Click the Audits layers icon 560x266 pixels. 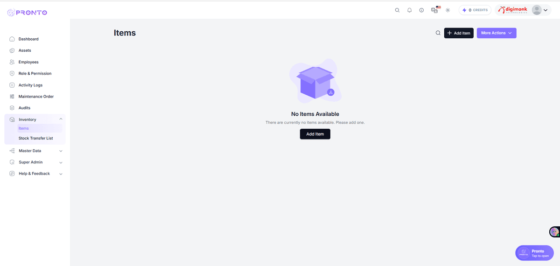coord(12,108)
